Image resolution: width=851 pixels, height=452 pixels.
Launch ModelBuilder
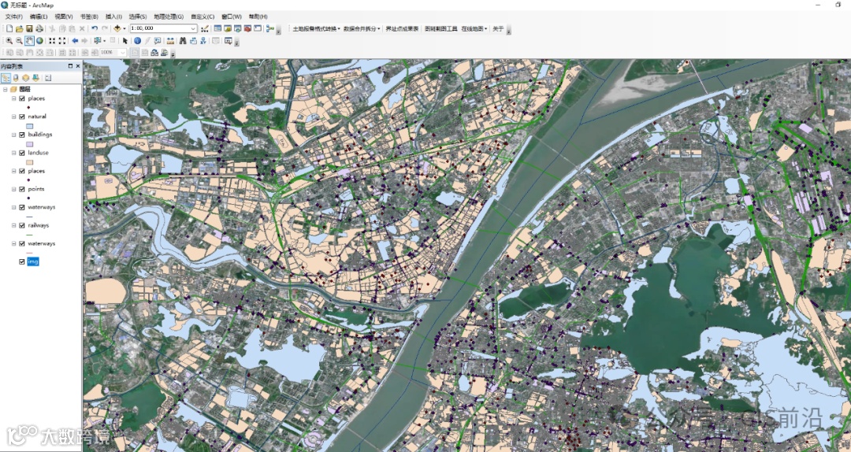click(269, 28)
